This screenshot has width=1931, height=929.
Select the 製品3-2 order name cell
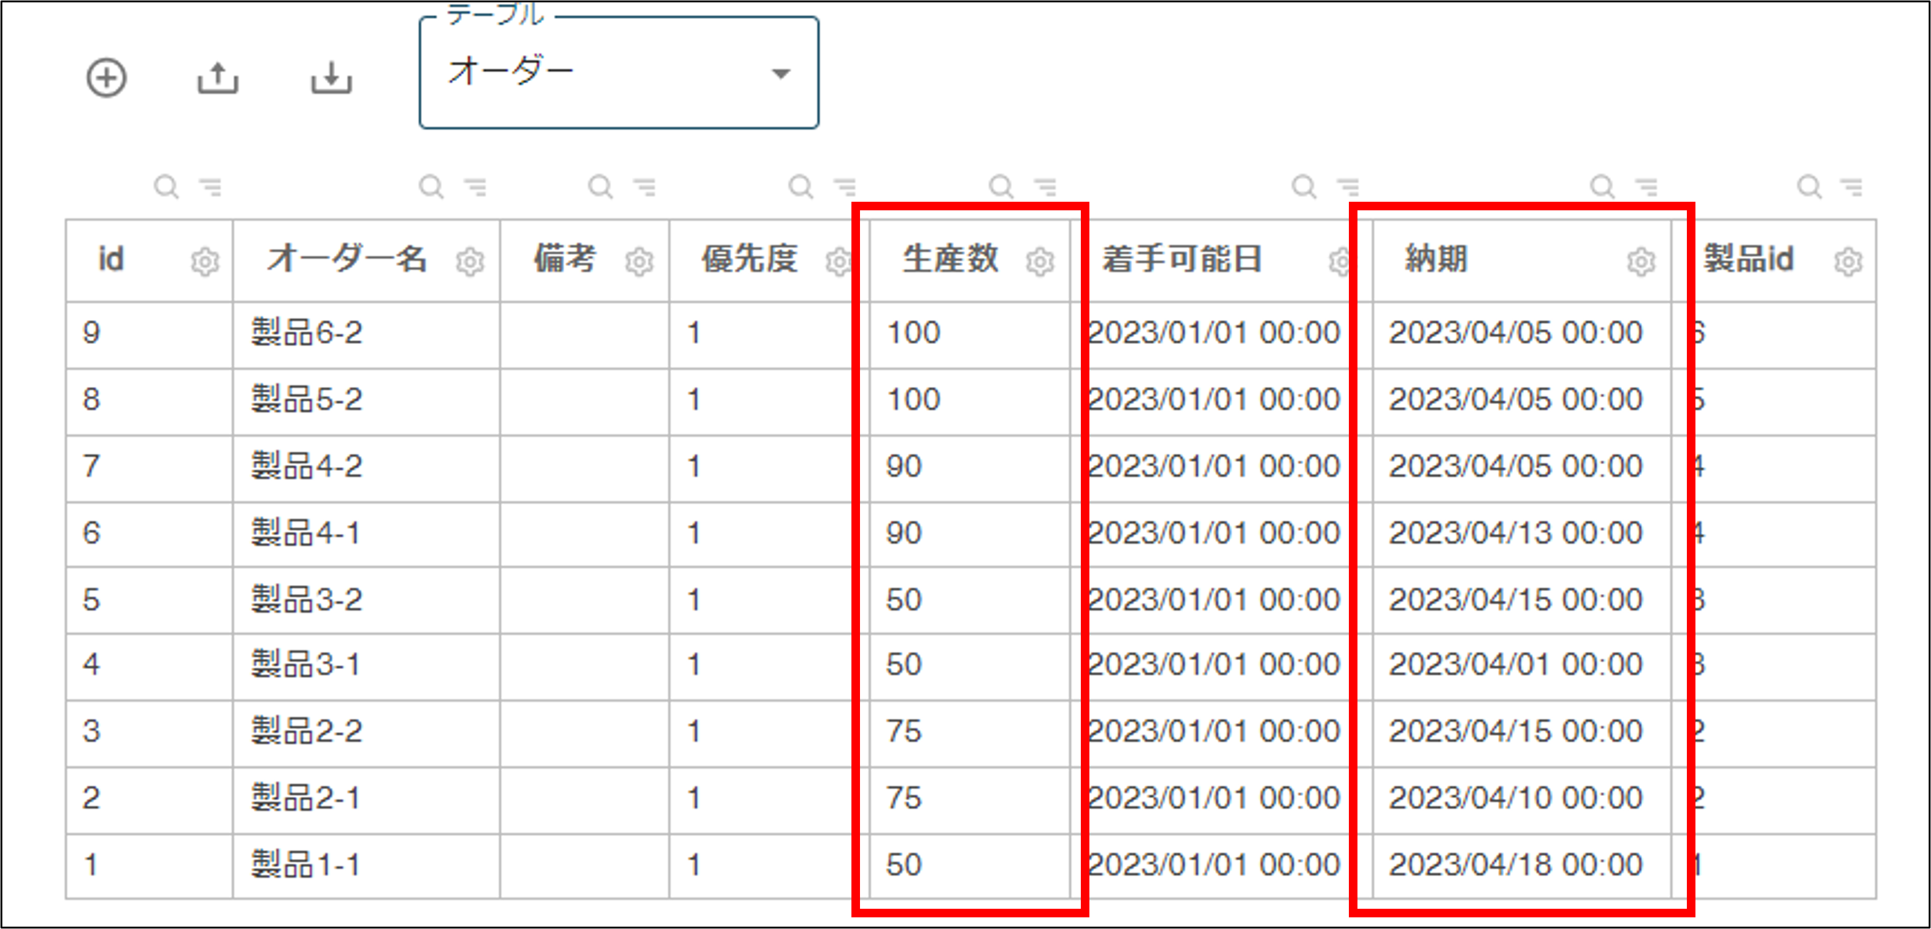point(367,601)
